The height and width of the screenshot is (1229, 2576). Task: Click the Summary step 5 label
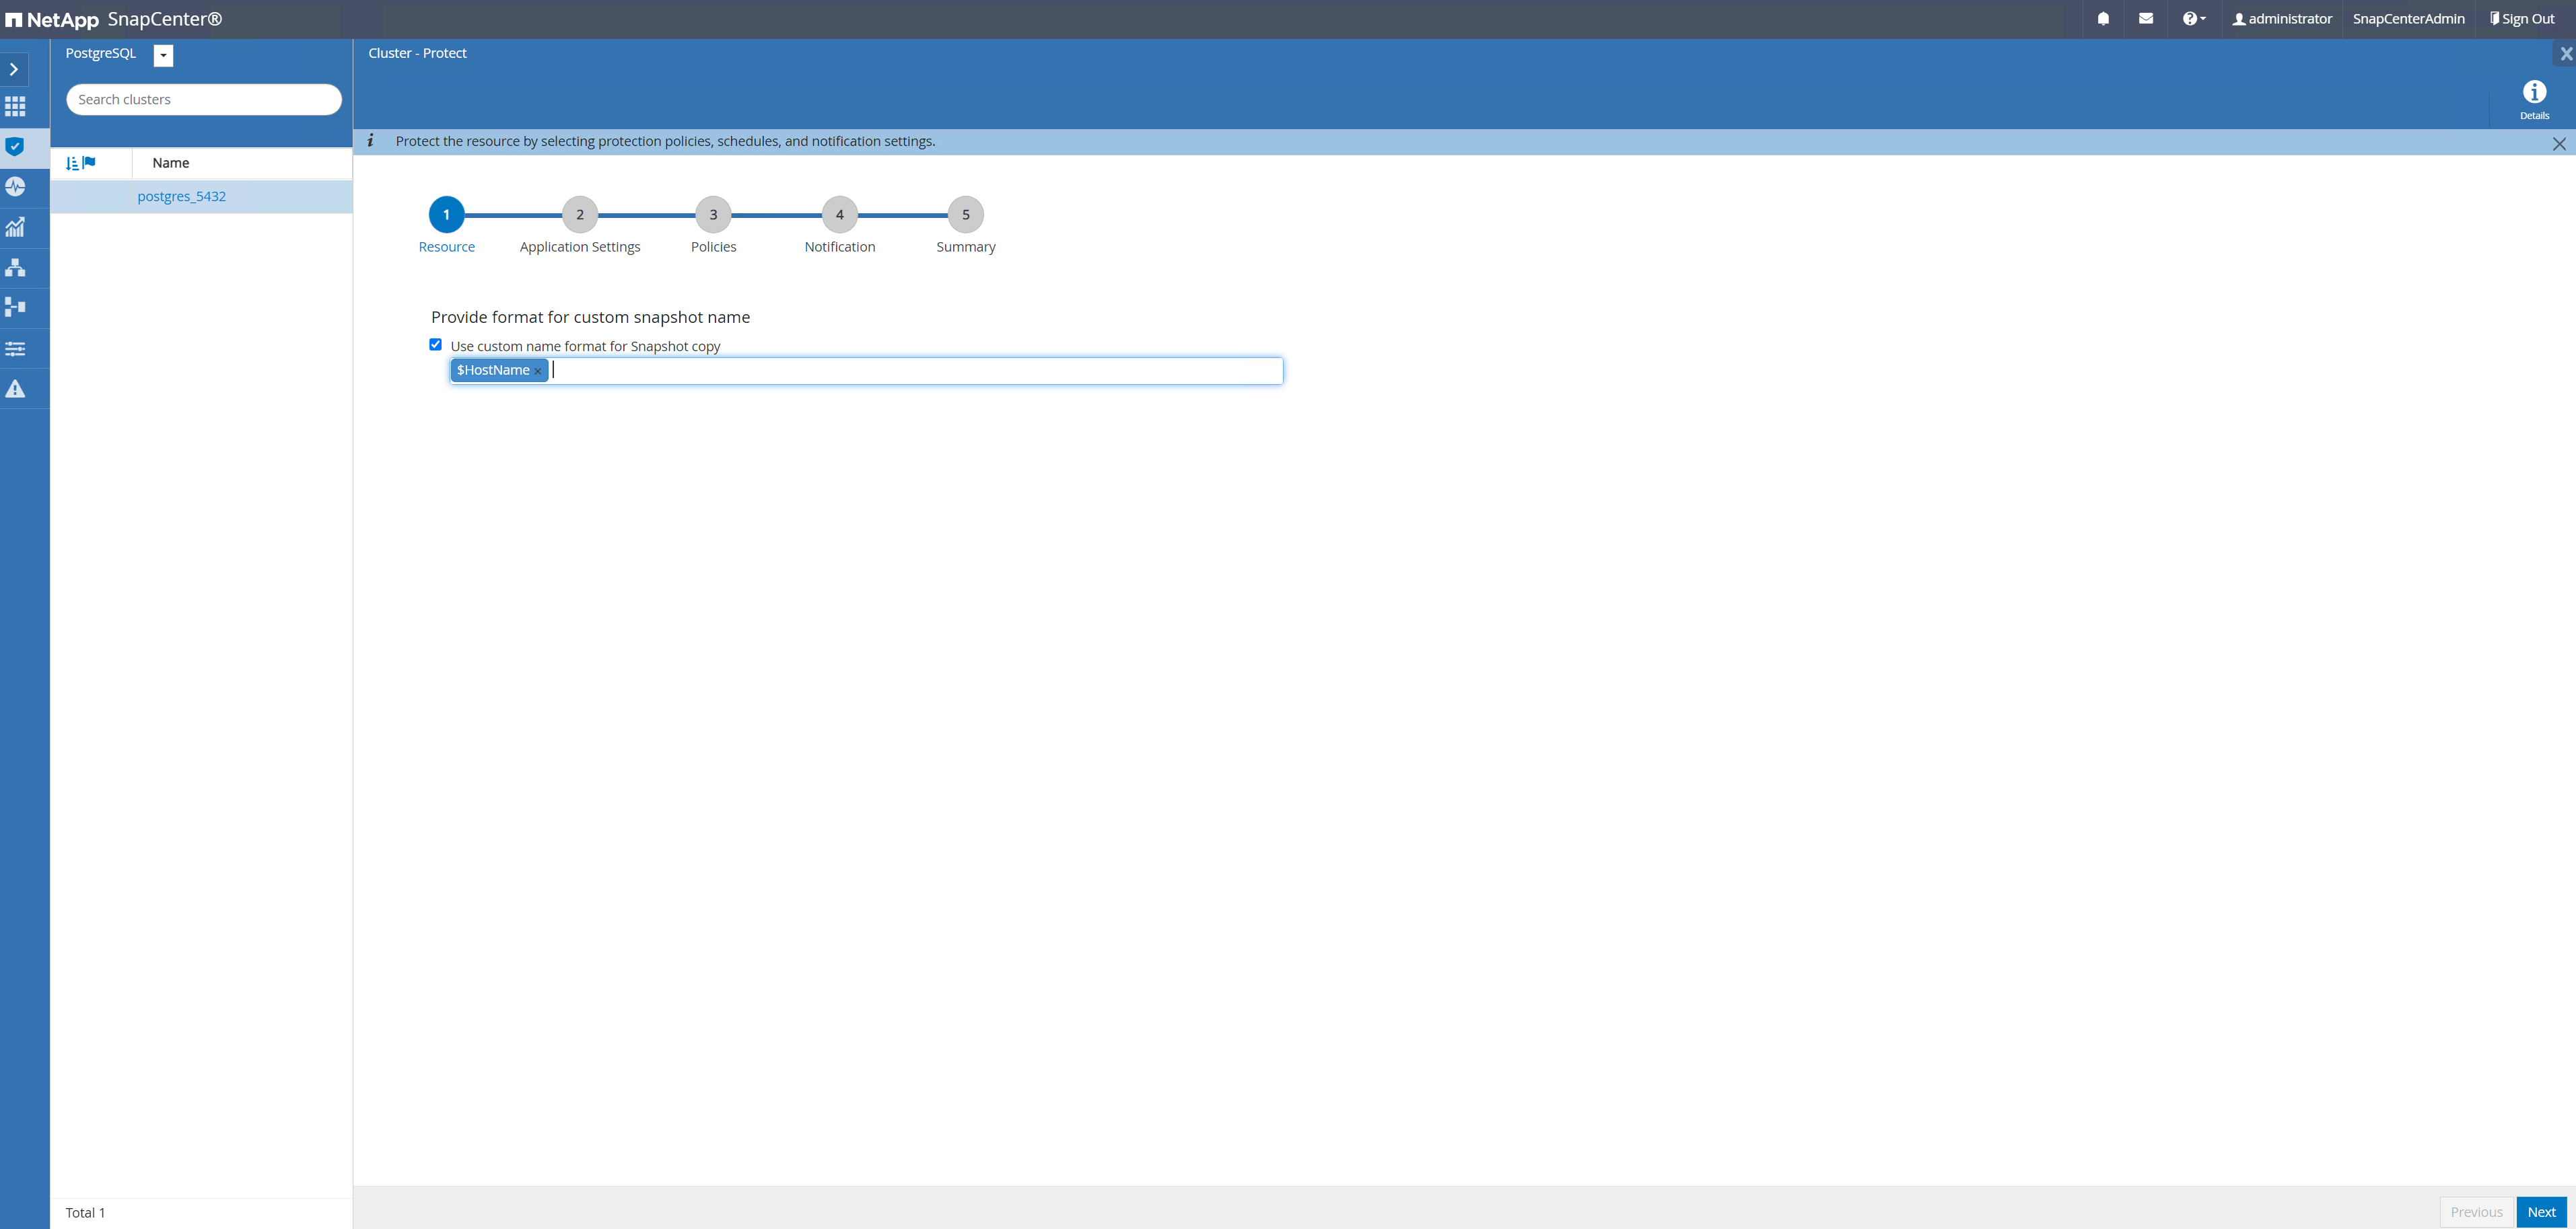point(965,246)
